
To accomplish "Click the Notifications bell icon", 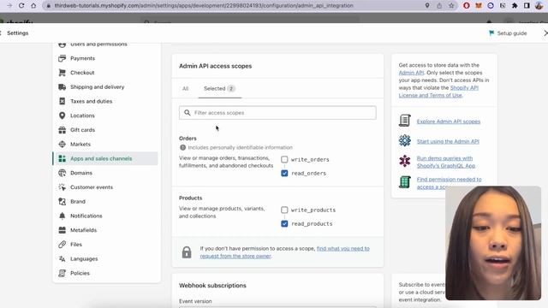I will coord(63,216).
